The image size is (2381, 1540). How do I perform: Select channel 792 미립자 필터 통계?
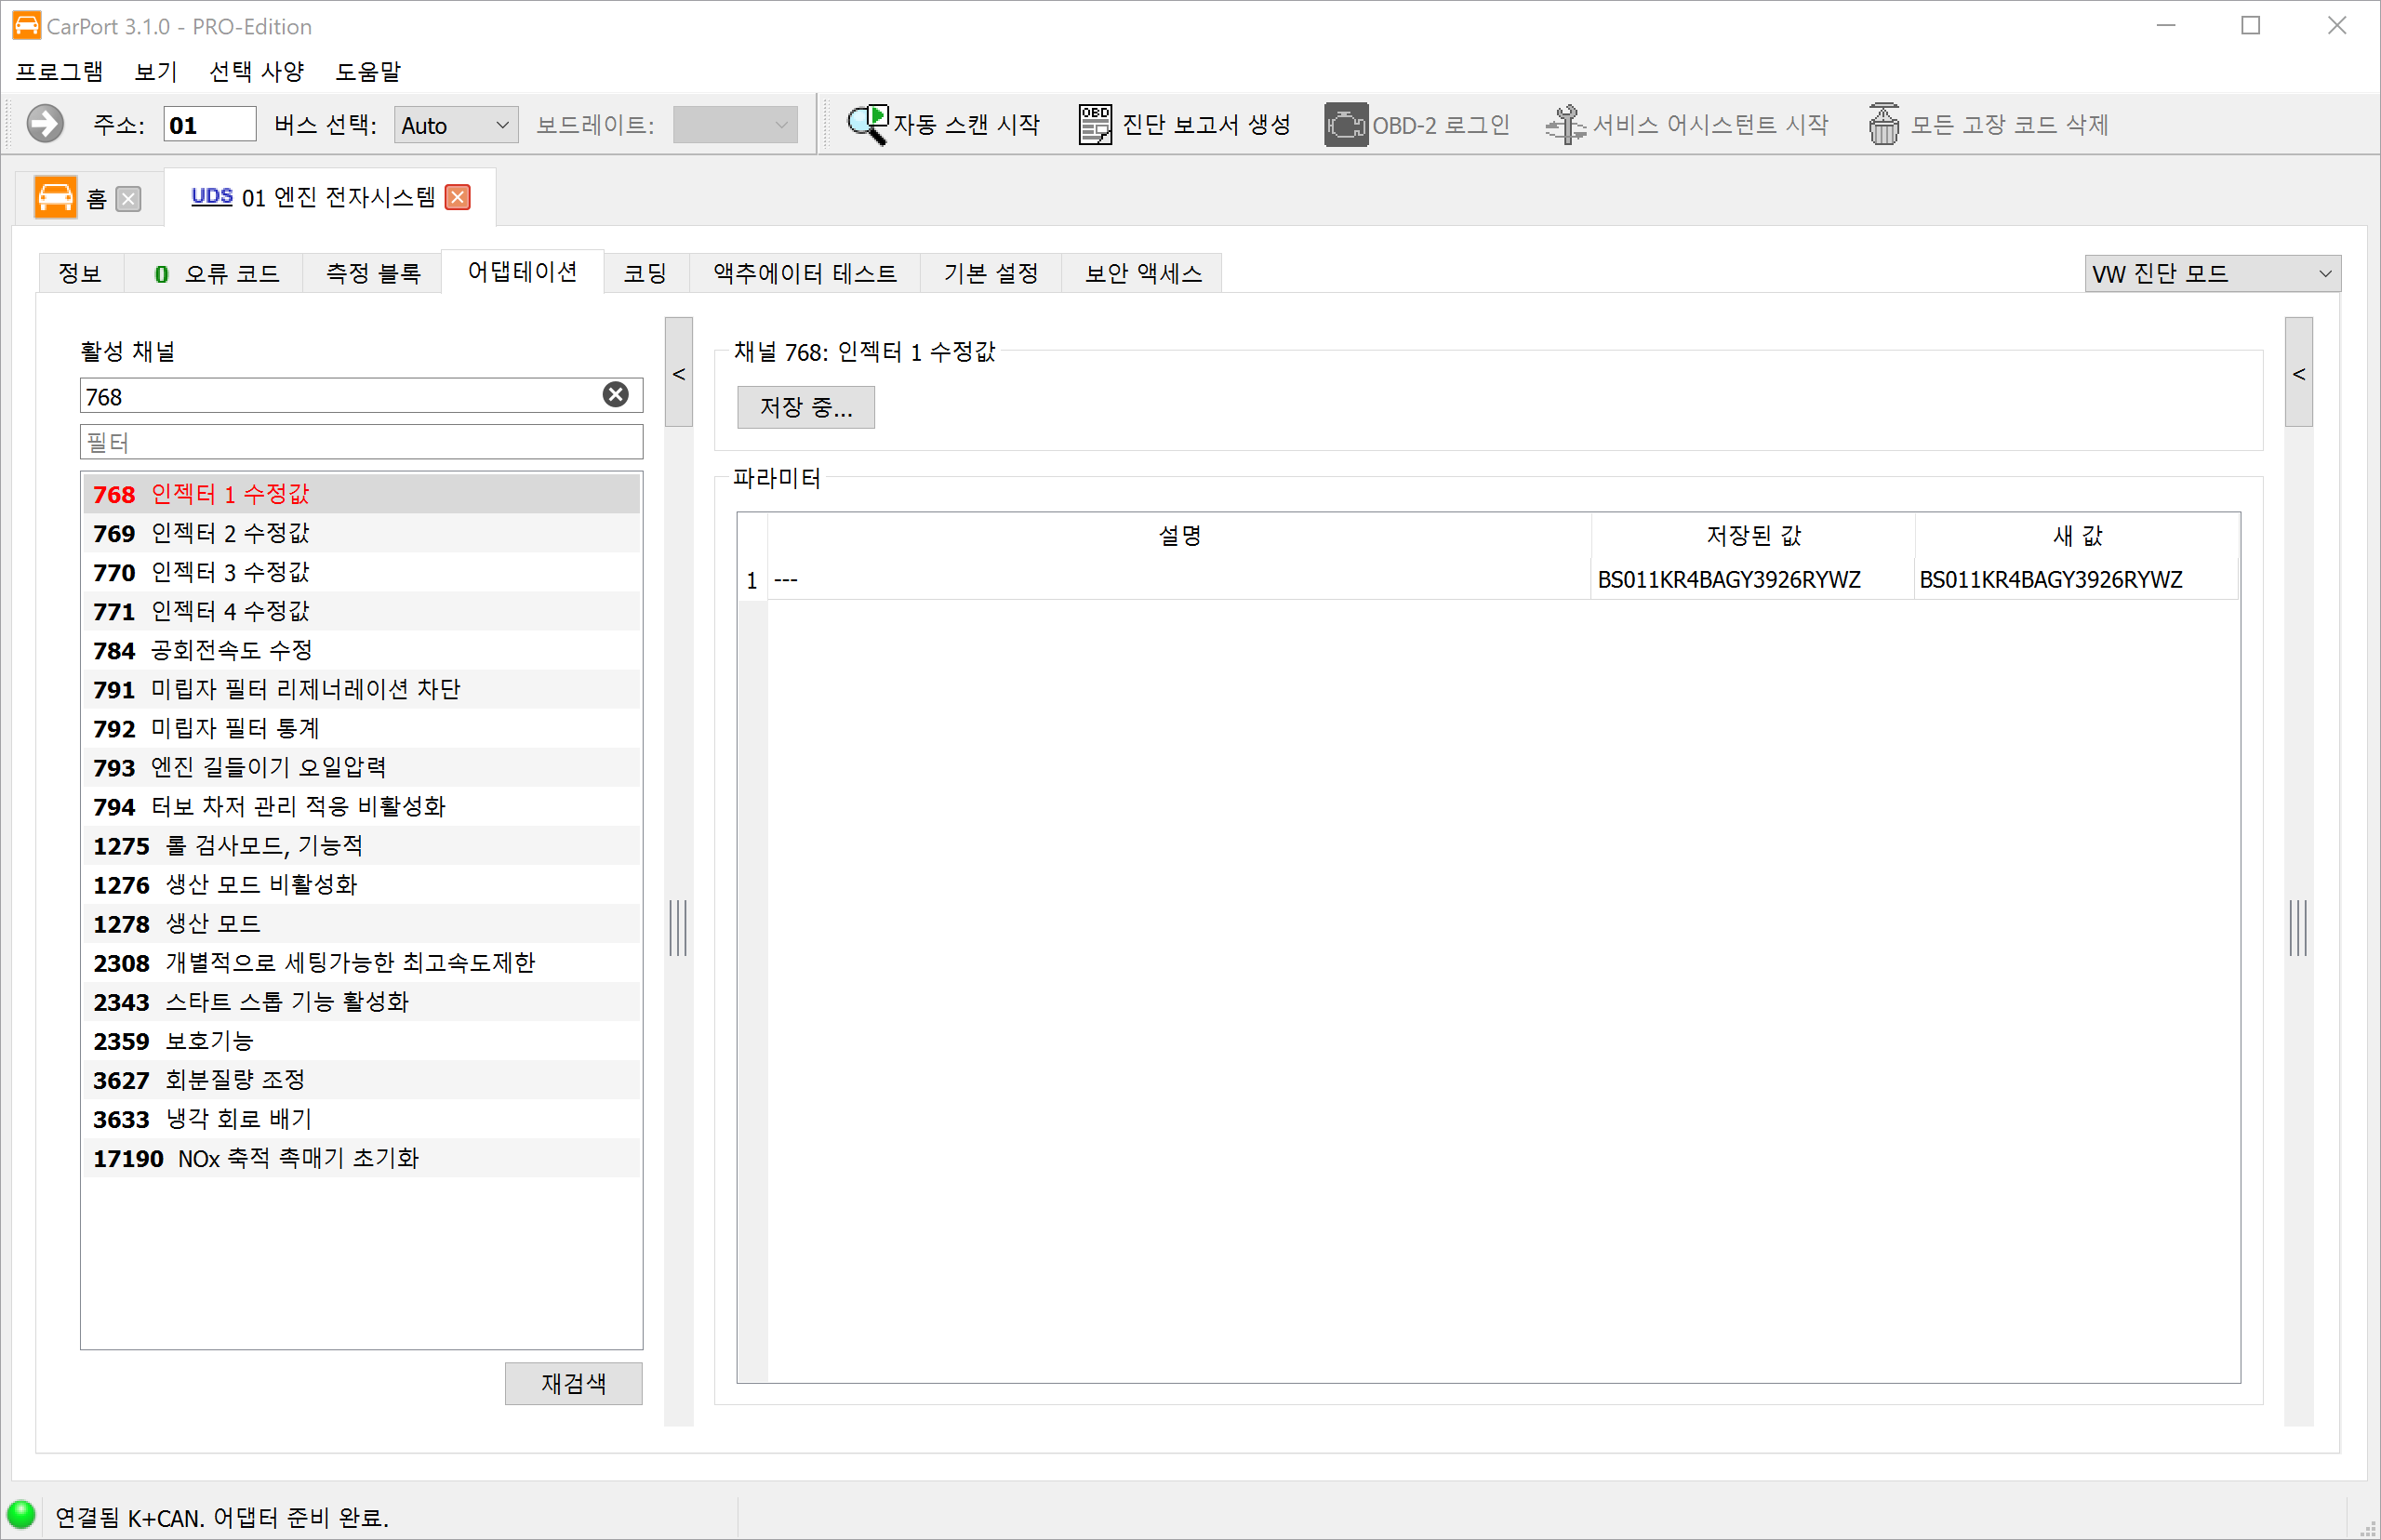click(x=361, y=728)
